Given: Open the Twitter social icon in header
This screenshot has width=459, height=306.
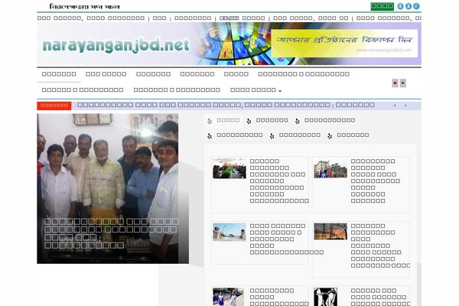Looking at the screenshot, I should point(400,6).
